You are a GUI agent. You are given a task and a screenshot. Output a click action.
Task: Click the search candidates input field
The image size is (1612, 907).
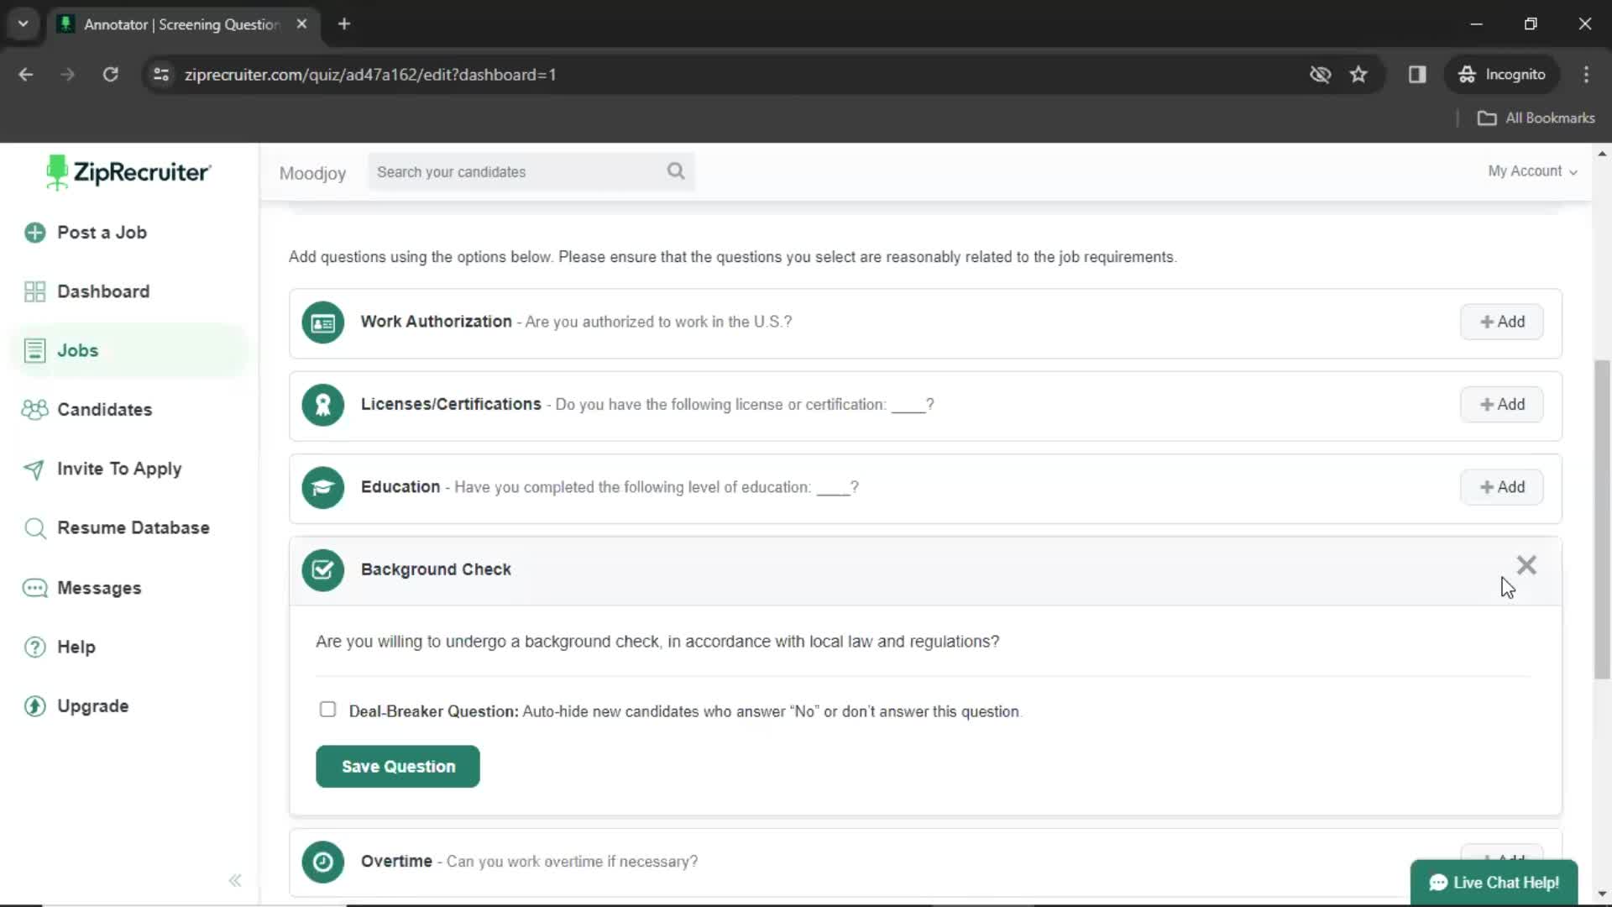[531, 170]
